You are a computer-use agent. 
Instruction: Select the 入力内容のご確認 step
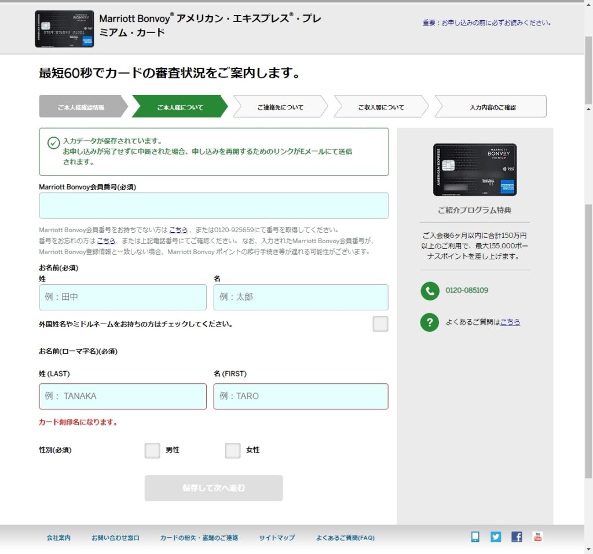pos(490,107)
